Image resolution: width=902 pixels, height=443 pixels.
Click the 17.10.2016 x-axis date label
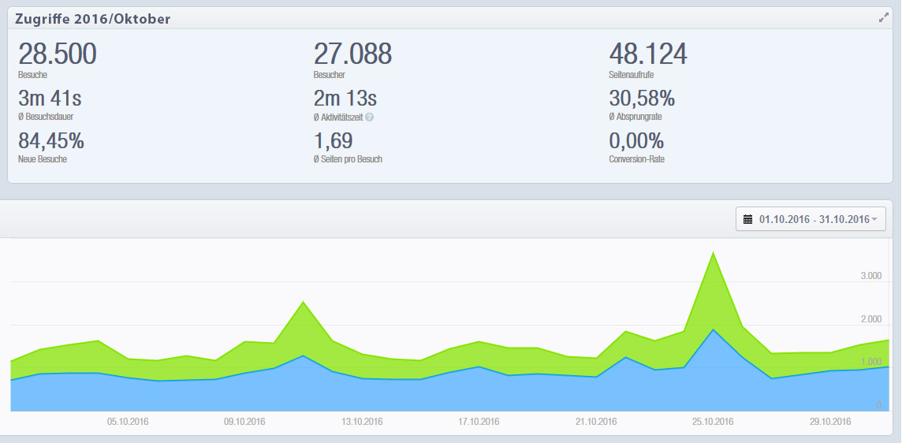478,422
